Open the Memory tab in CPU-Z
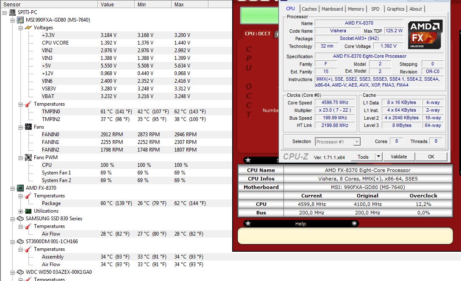Screen dimensions: 461x281 tap(356, 9)
